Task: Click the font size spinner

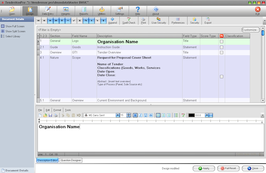Action: (x=129, y=115)
